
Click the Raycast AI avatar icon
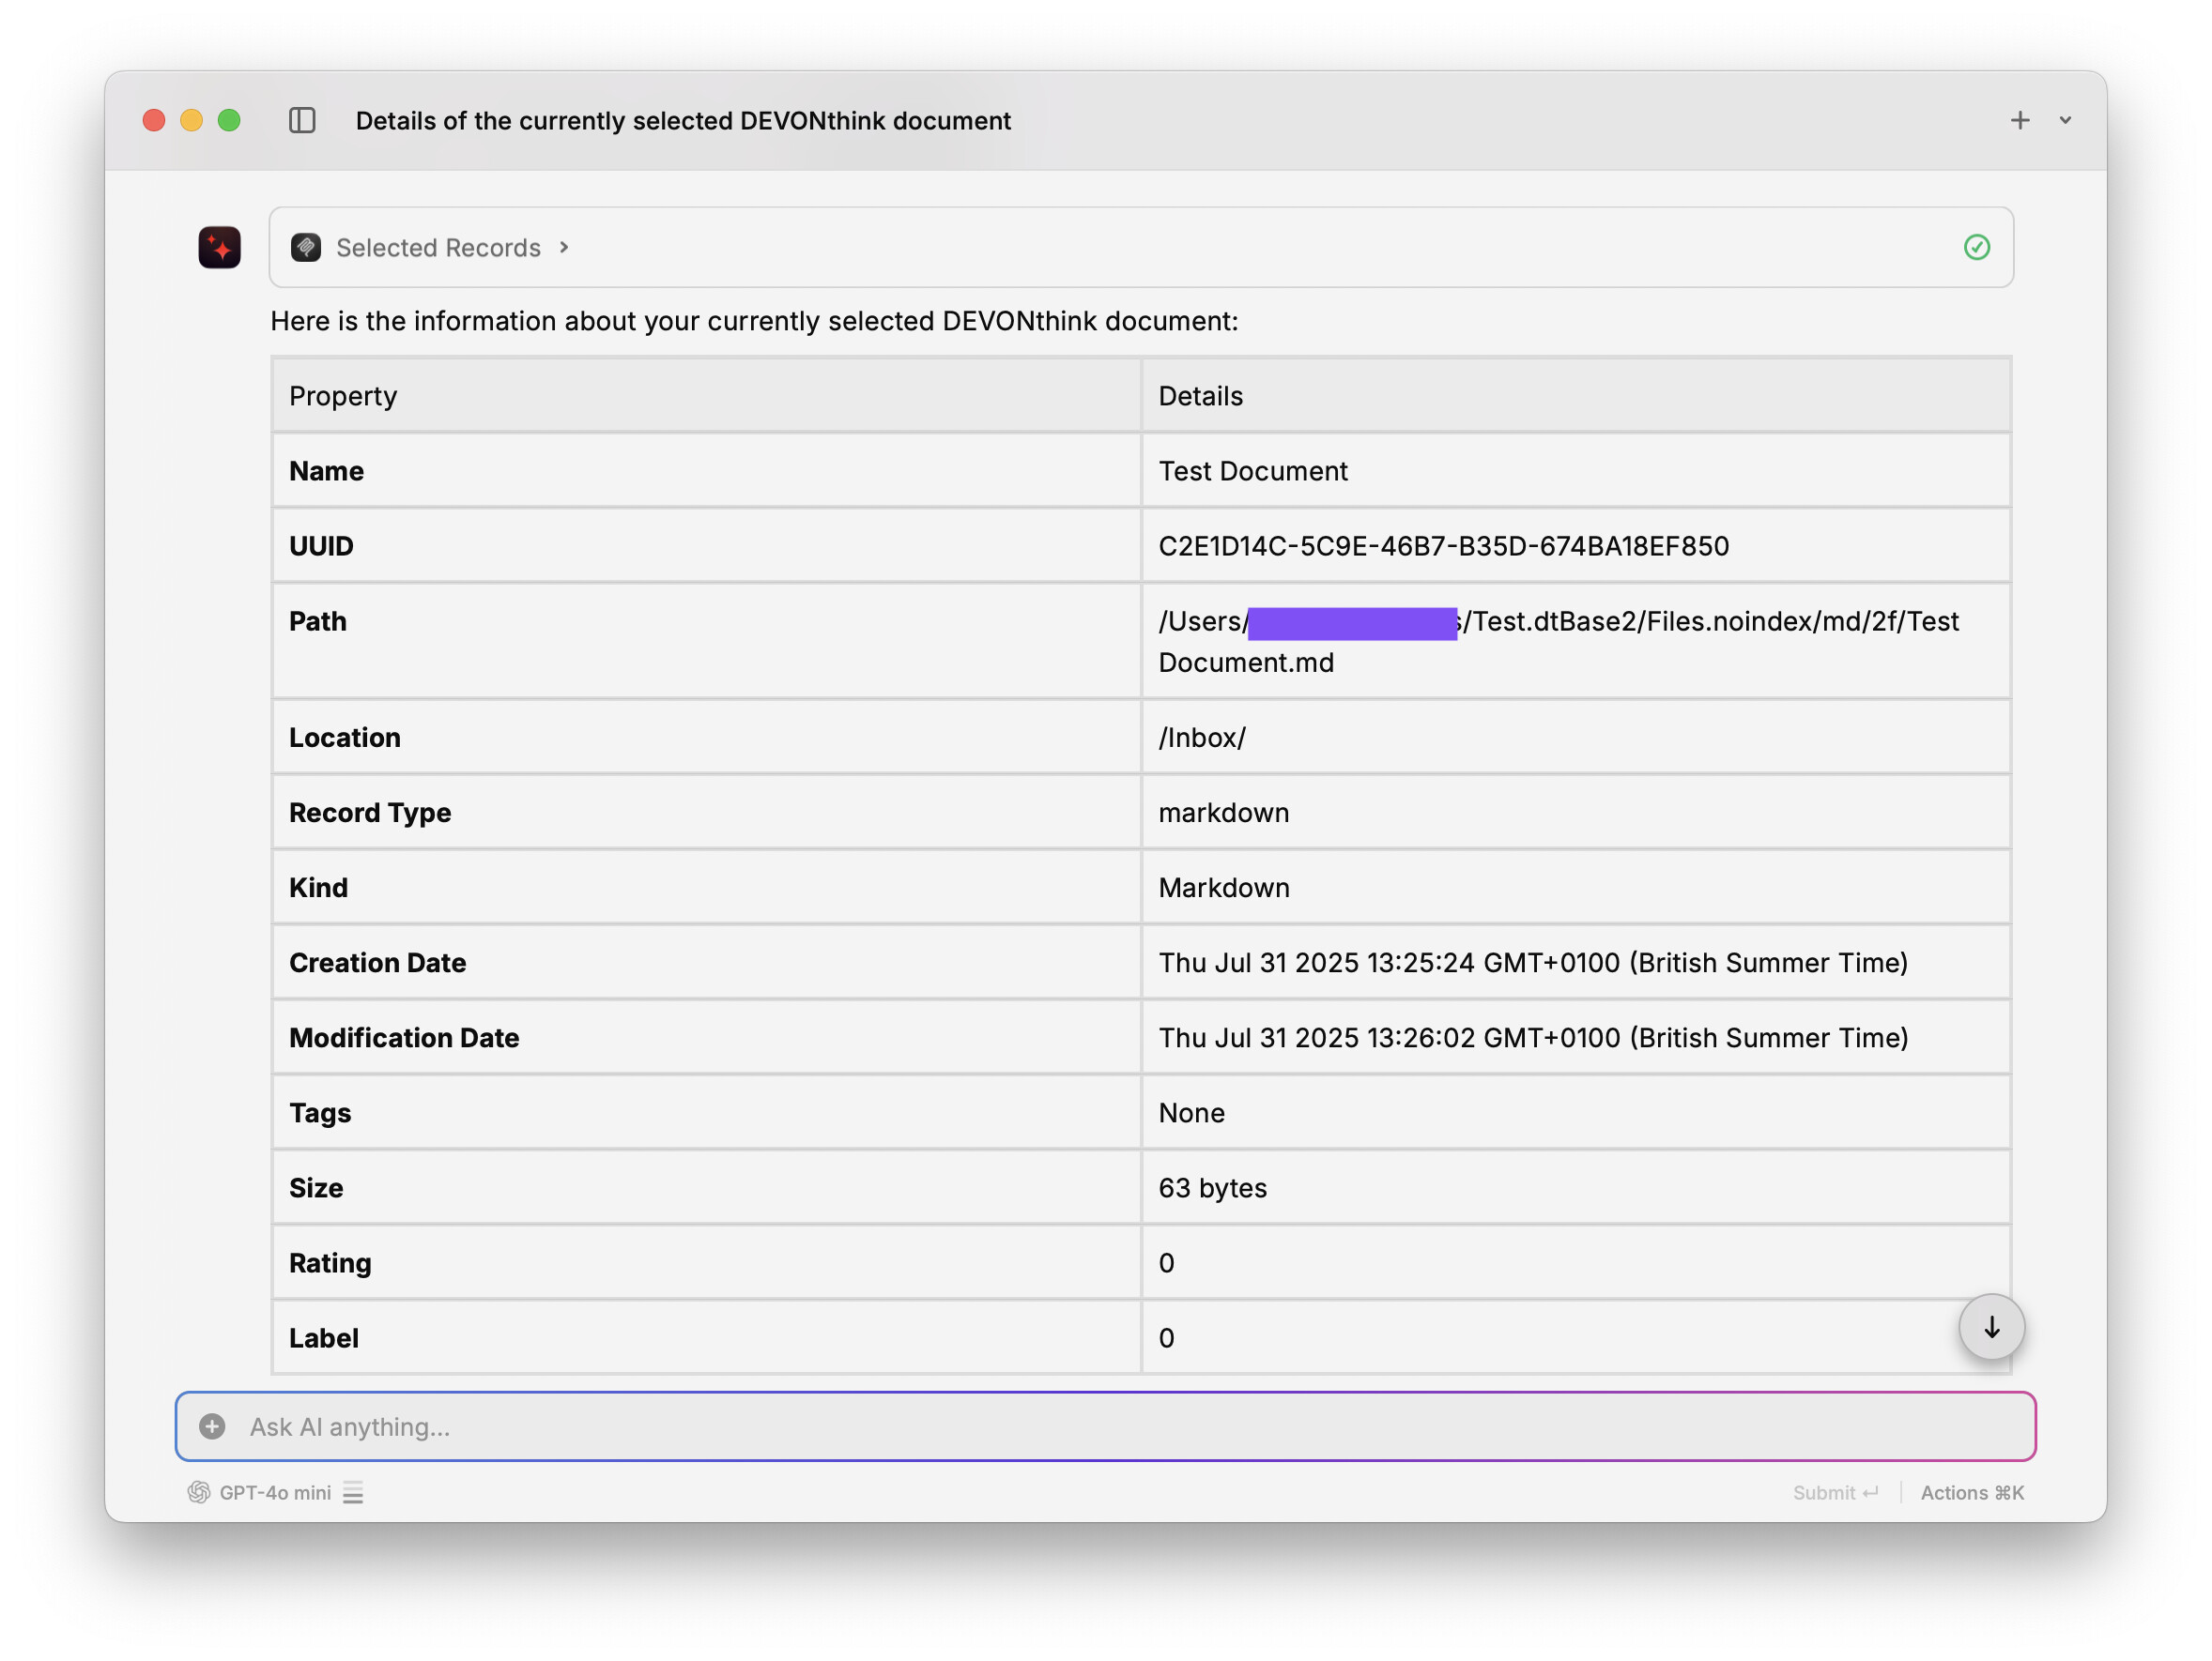[x=219, y=247]
